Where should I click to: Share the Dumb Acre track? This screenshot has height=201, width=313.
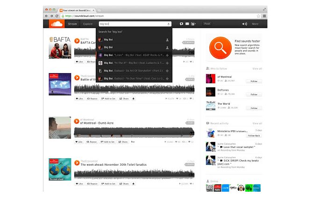coord(123,142)
